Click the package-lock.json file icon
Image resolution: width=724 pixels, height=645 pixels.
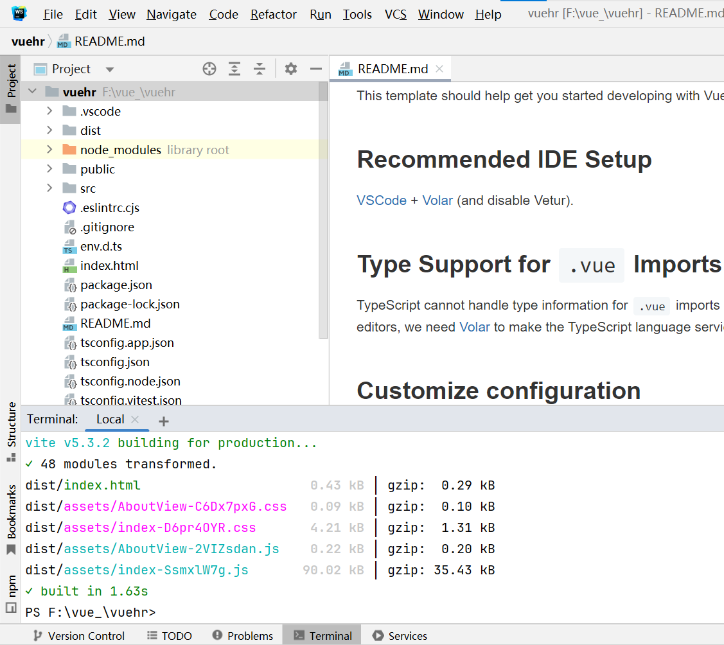[70, 305]
